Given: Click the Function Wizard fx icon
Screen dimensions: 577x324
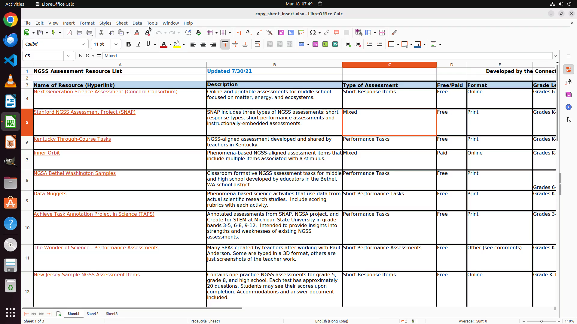Looking at the screenshot, I should pyautogui.click(x=81, y=56).
